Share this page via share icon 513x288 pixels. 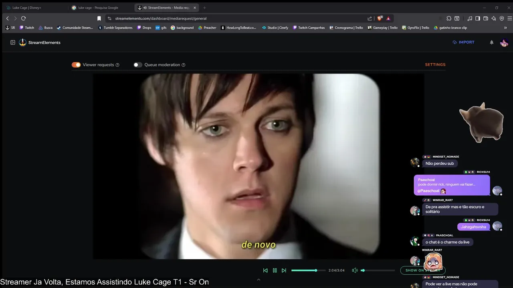coord(370,18)
